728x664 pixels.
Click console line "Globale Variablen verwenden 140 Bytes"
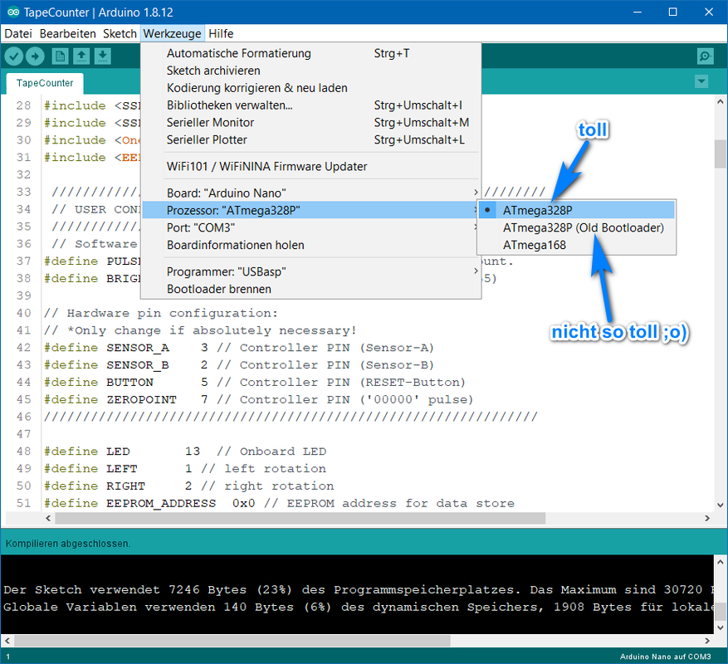pos(358,607)
